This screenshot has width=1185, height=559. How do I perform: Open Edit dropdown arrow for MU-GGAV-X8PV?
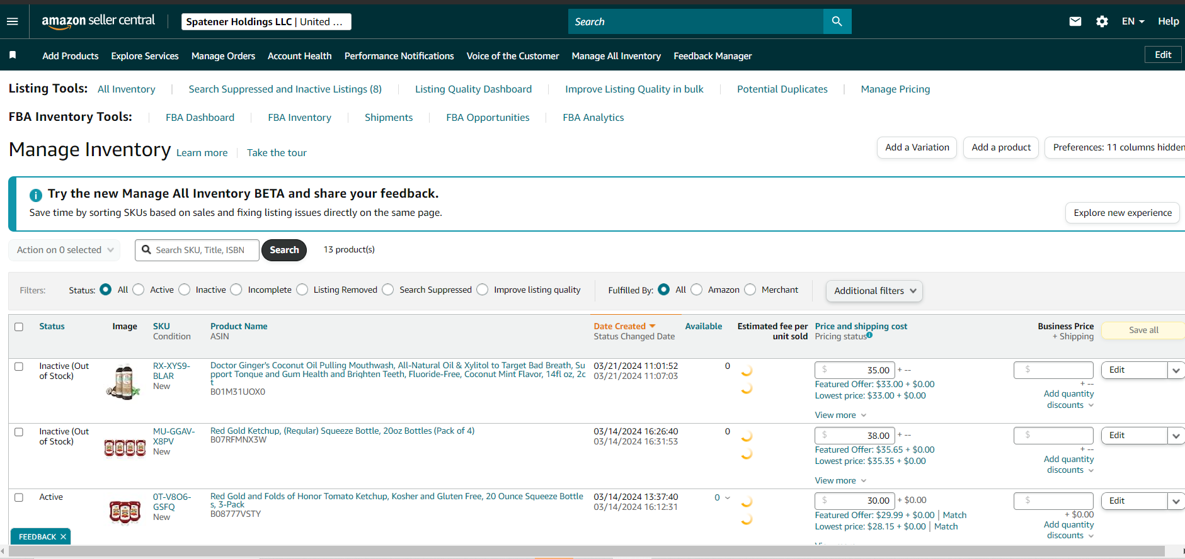pos(1176,436)
